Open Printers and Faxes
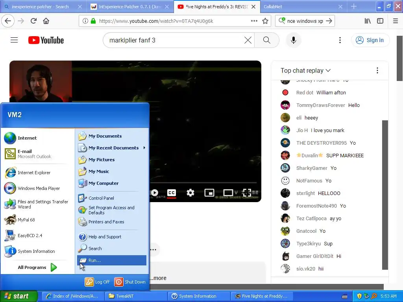Viewport: 403px width, 302px height. pos(111,222)
